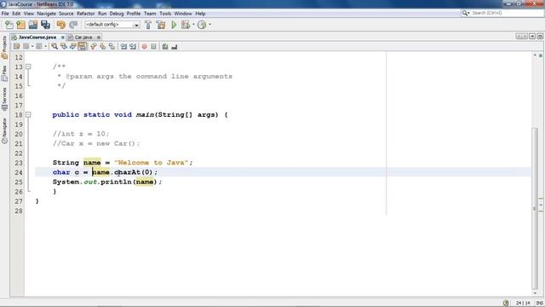This screenshot has width=545, height=307.
Task: Click the Uncomment editor toolbar icon
Action: [175, 46]
